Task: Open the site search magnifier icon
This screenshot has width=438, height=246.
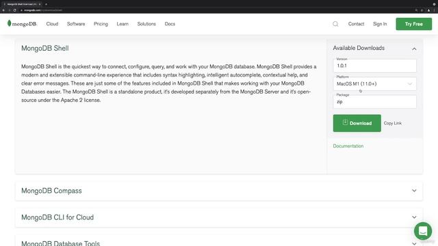Action: [335, 24]
